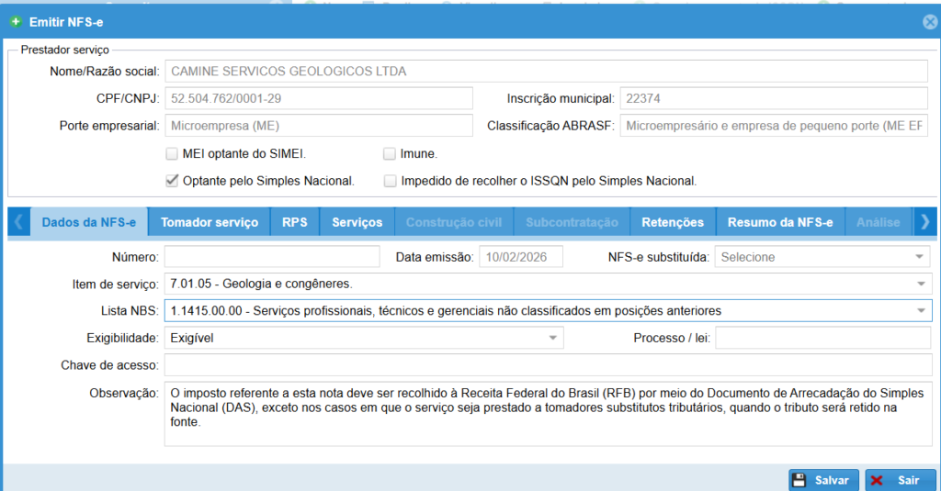The image size is (941, 491).
Task: Check Impedido de recolher o ISSQN option
Action: point(390,181)
